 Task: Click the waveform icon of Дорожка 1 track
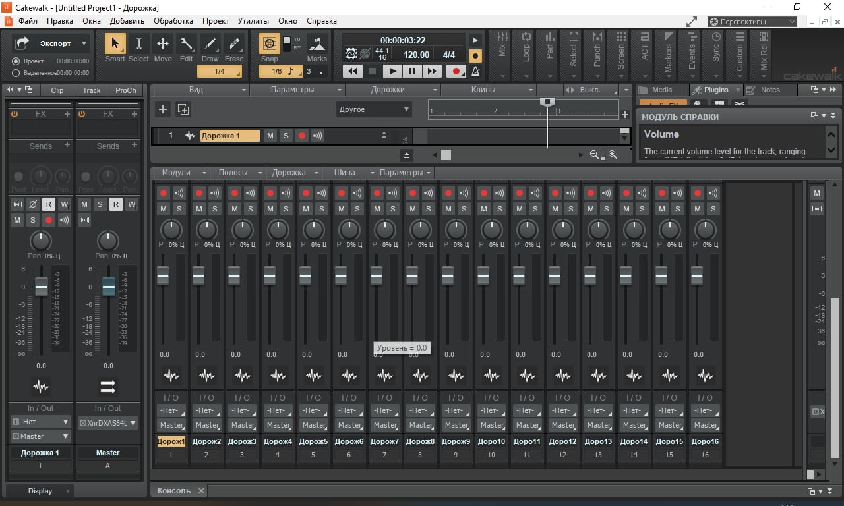click(x=191, y=136)
